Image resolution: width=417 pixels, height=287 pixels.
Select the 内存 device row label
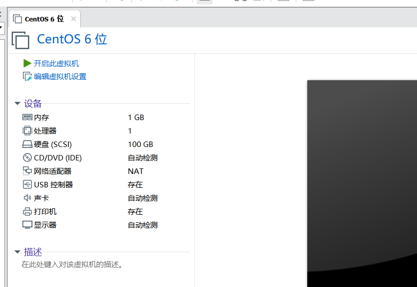(41, 118)
